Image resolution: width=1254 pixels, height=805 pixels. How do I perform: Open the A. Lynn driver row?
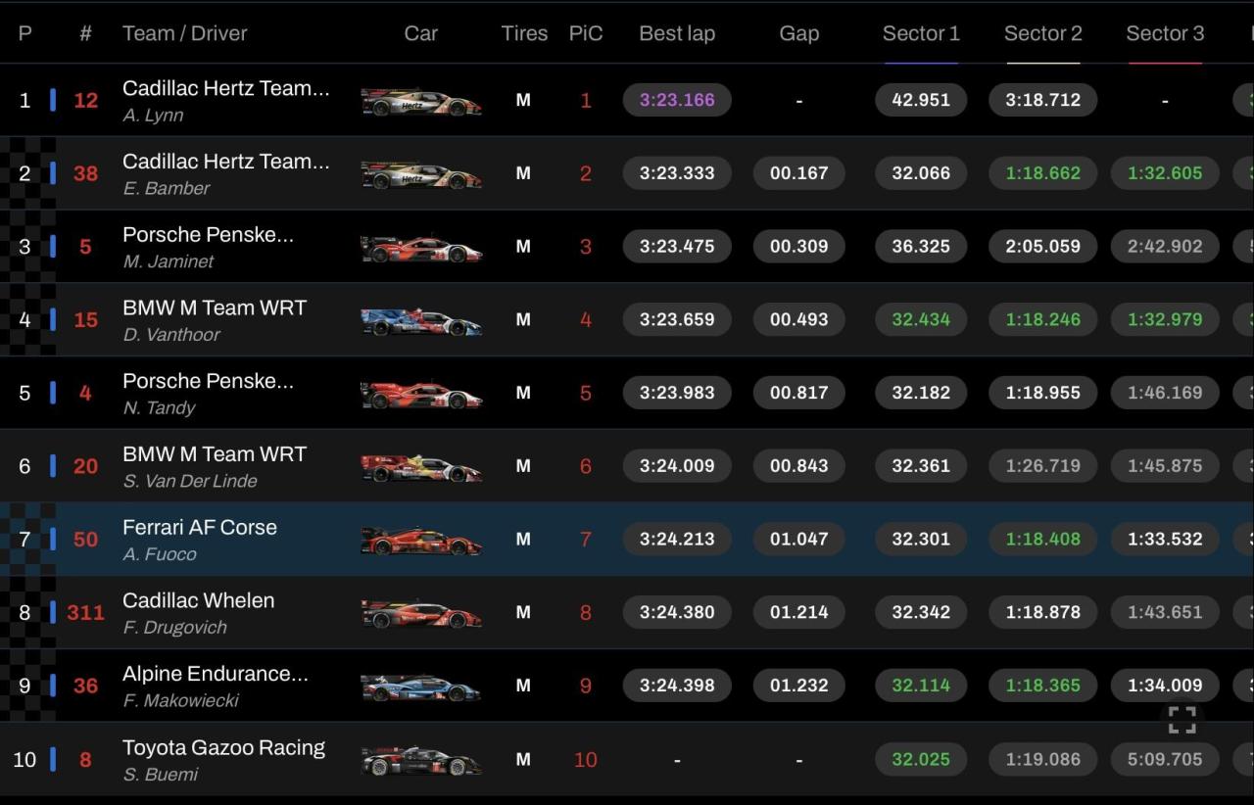pyautogui.click(x=153, y=115)
